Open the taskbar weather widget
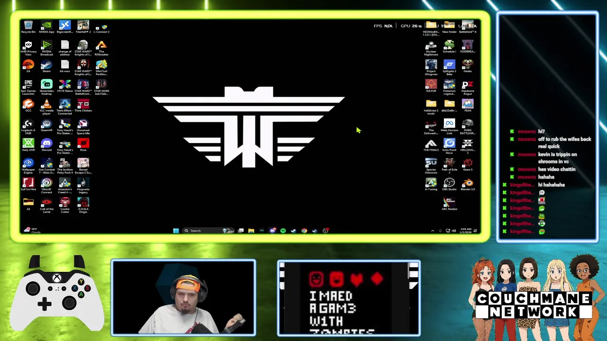The height and width of the screenshot is (341, 607). point(32,231)
